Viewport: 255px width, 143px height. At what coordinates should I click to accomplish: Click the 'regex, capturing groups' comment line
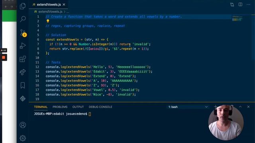point(85,26)
